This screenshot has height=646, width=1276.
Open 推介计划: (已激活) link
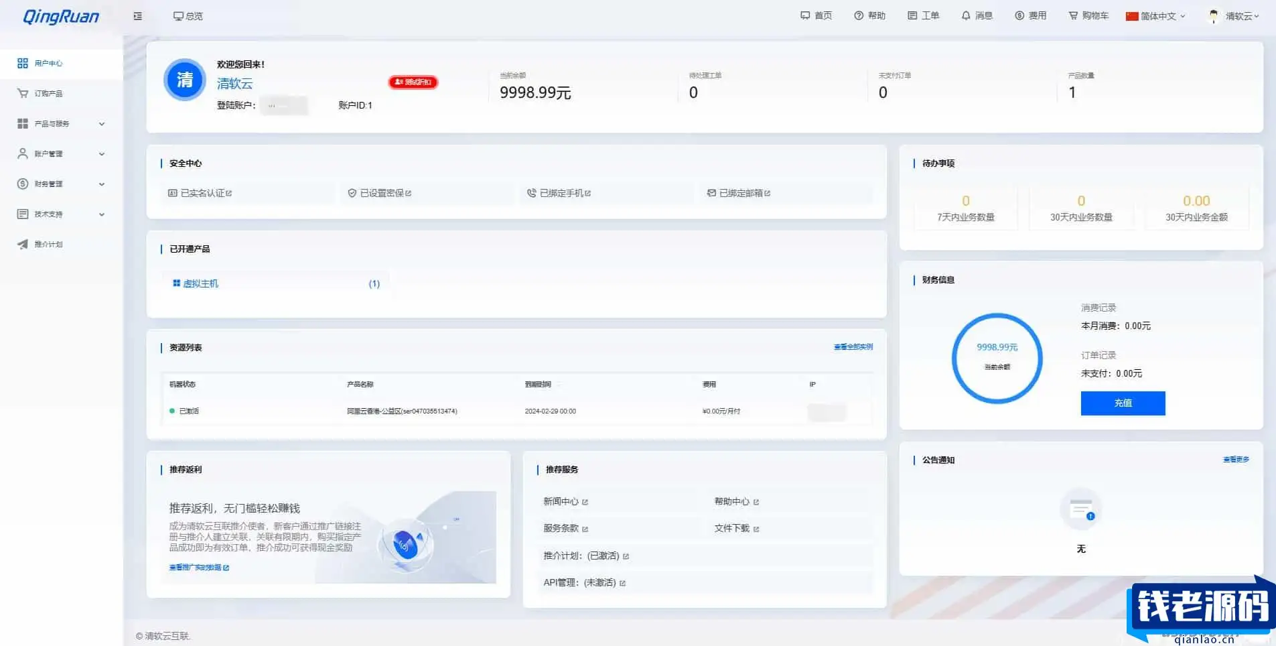point(586,556)
